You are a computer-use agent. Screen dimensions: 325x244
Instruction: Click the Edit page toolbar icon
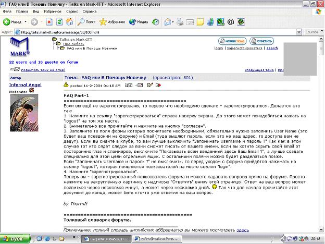point(190,22)
